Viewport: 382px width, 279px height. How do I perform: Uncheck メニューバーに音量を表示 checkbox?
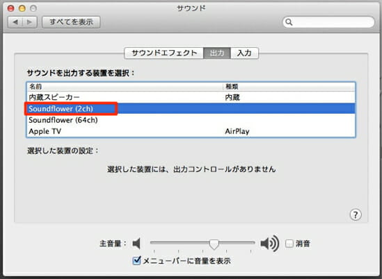(x=136, y=260)
